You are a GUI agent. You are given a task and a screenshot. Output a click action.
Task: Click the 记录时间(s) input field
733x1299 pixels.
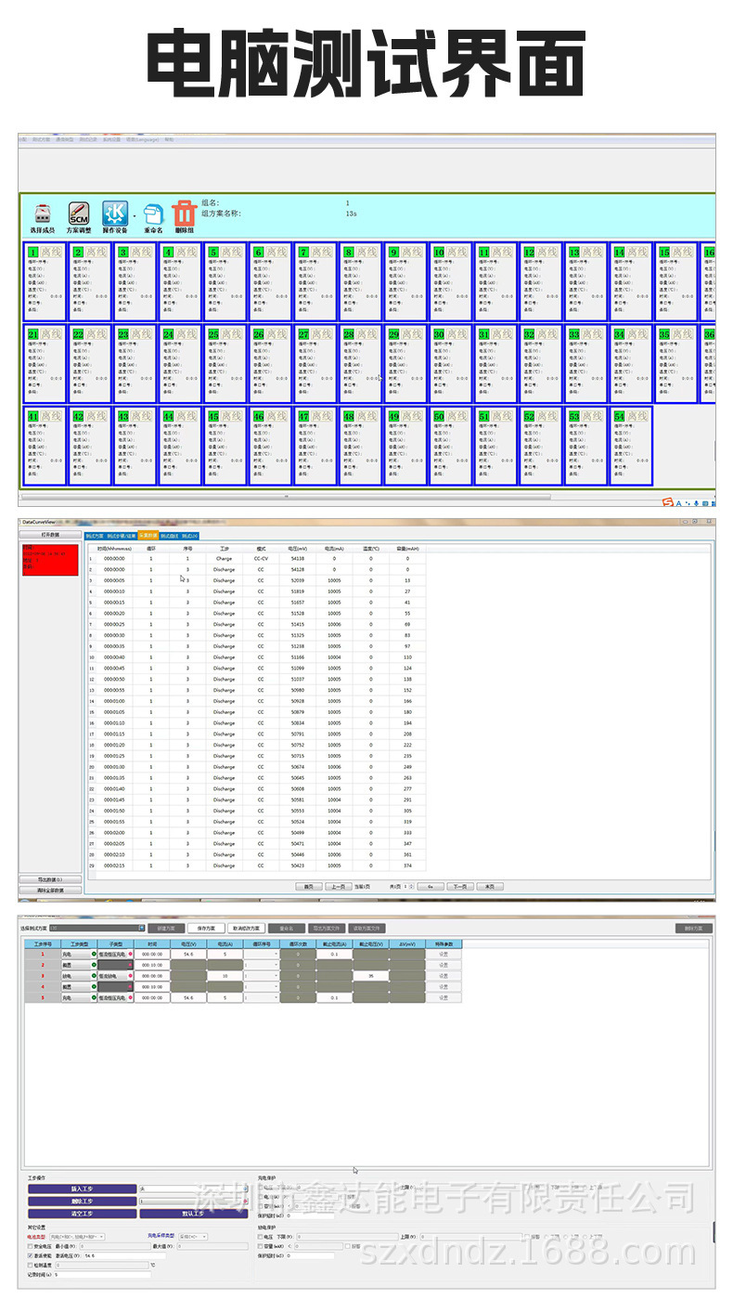coord(102,1275)
